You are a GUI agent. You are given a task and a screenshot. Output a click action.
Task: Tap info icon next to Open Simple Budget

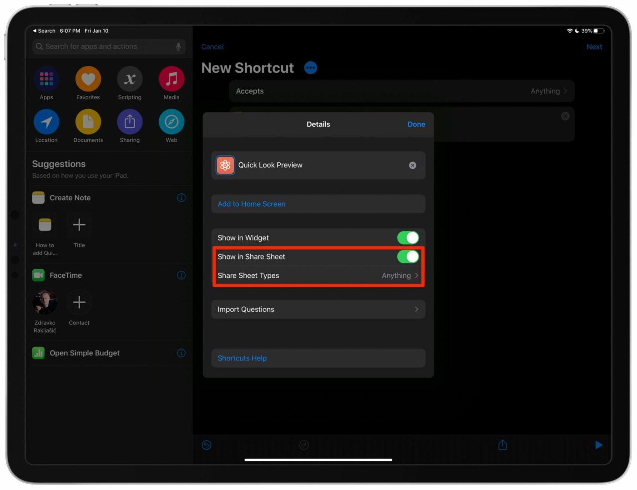(181, 353)
